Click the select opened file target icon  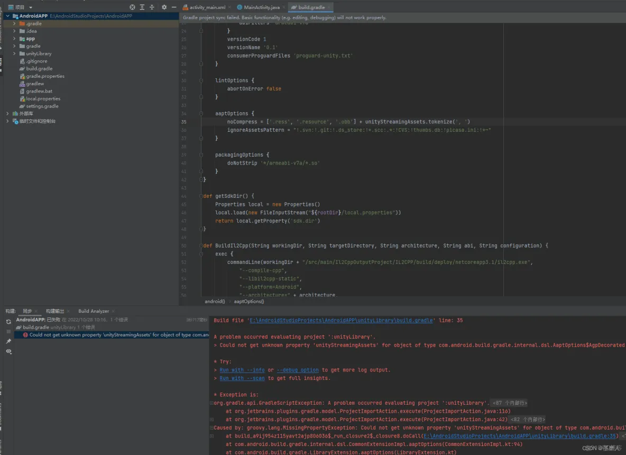tap(132, 7)
